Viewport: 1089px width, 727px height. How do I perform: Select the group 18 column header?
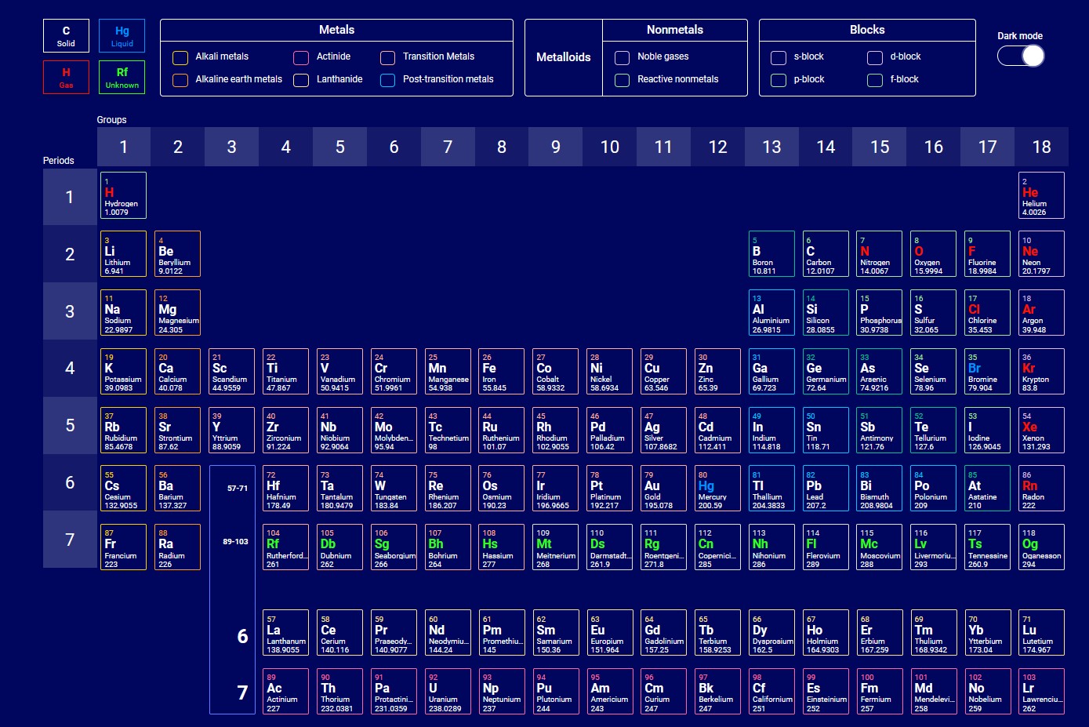(1040, 147)
